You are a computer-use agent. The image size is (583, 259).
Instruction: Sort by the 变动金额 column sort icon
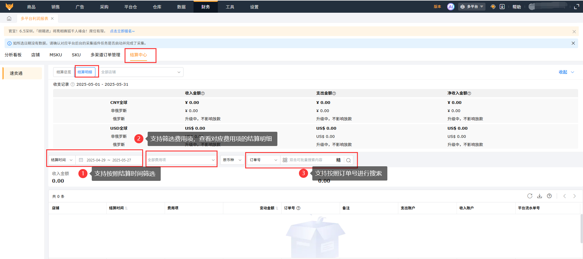277,208
